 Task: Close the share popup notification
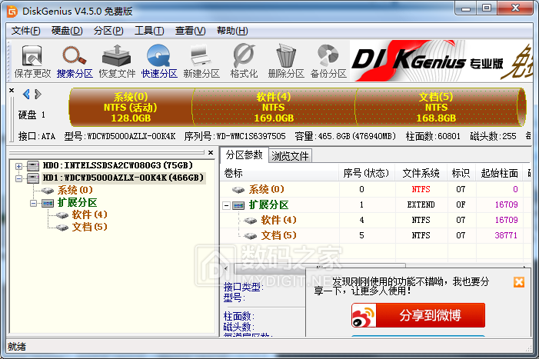pos(518,282)
